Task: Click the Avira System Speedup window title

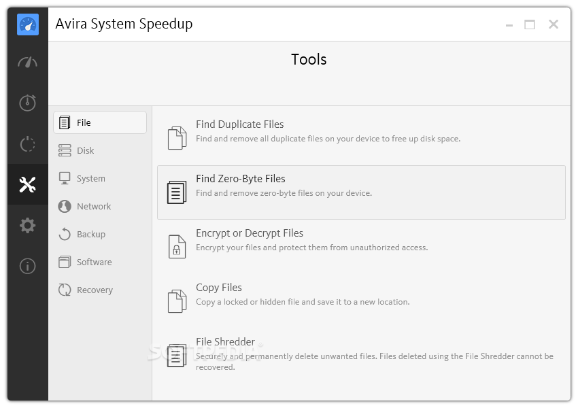Action: 124,24
